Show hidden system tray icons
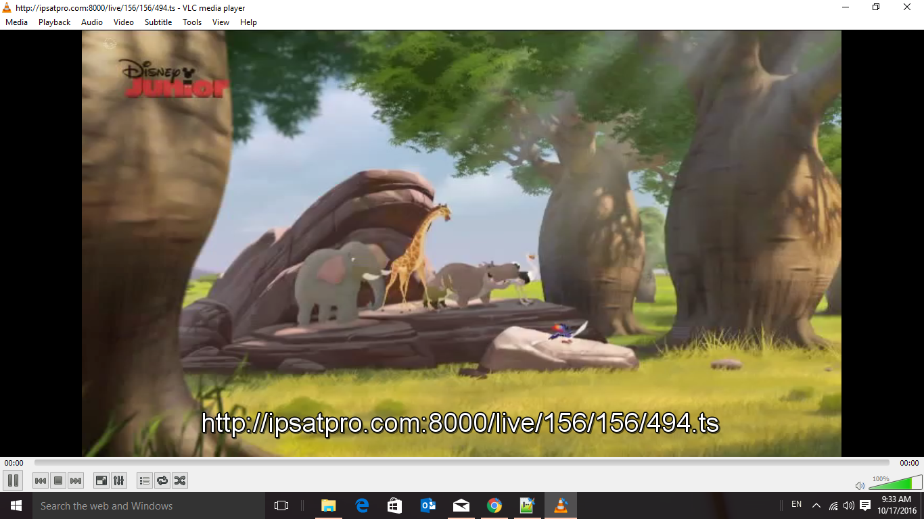 (816, 505)
